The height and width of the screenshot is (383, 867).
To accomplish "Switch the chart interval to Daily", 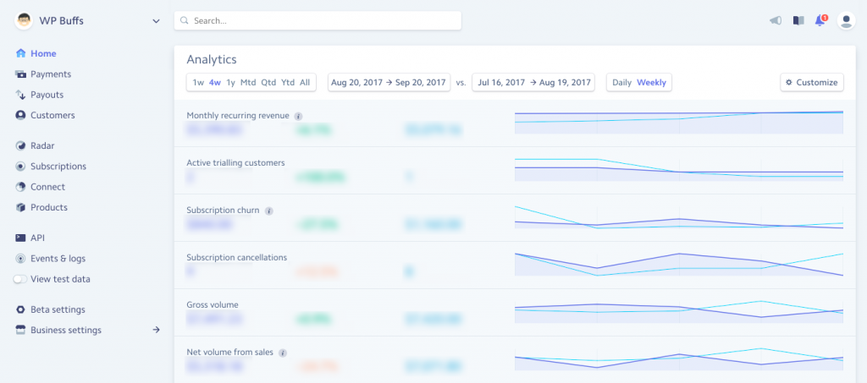I will pos(621,83).
